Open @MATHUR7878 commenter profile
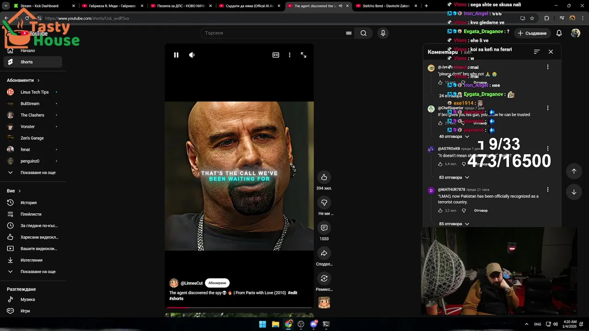The width and height of the screenshot is (589, 331). [451, 189]
